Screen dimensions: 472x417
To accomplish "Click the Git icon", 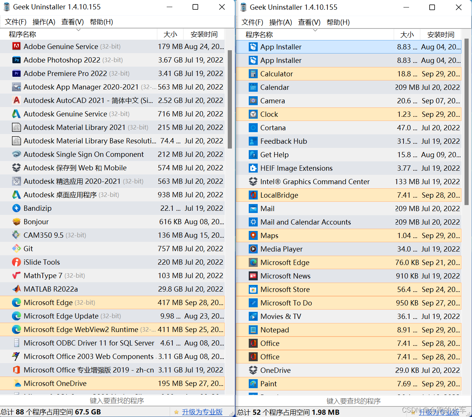I will [x=16, y=249].
